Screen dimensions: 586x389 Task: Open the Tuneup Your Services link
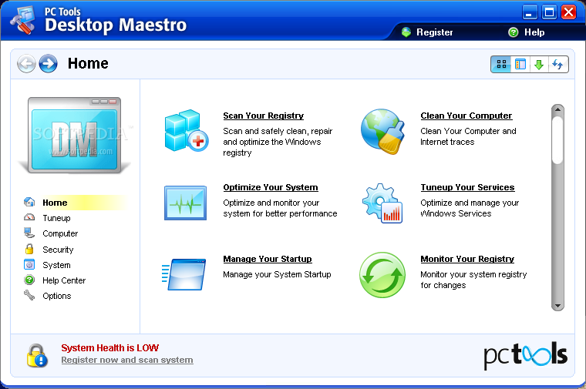[467, 187]
